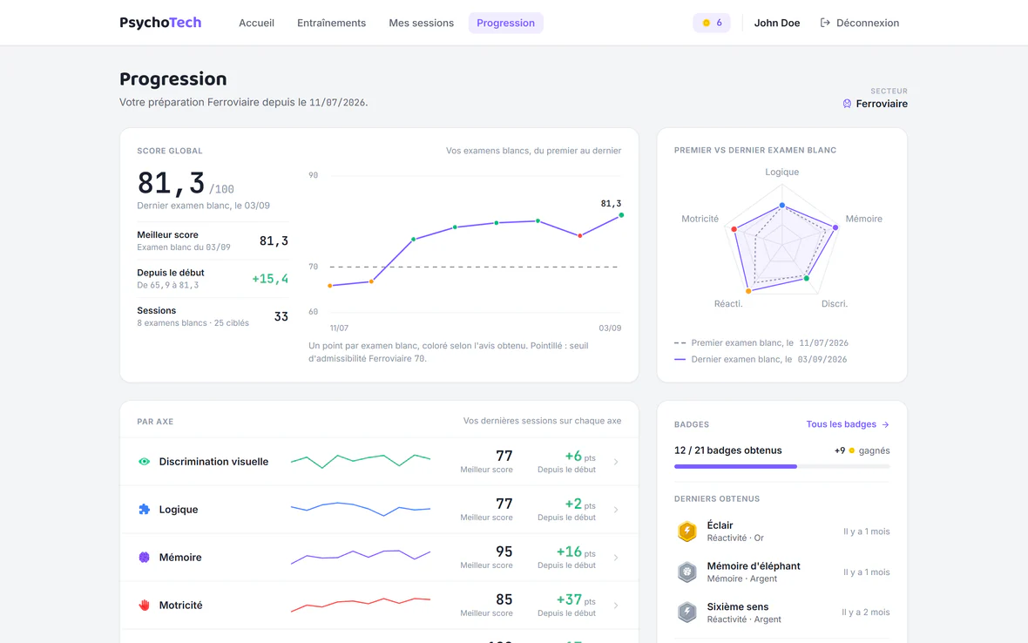Click the purple Mémoire vertex on the radar

(835, 227)
